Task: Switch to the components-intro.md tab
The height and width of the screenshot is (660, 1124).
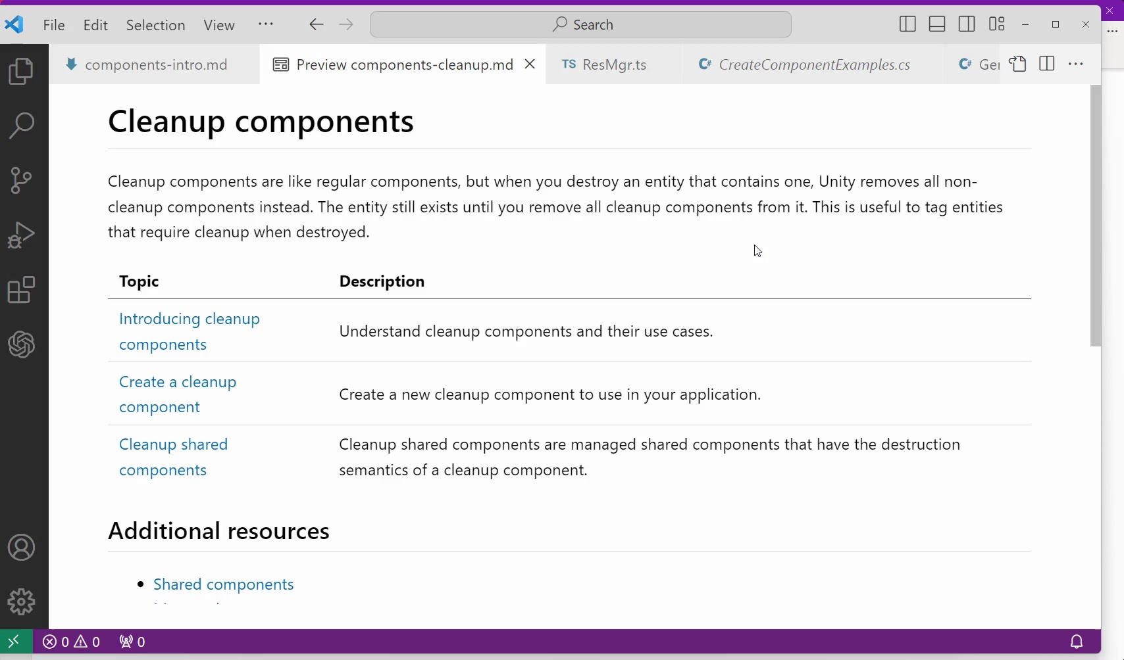Action: coord(155,64)
